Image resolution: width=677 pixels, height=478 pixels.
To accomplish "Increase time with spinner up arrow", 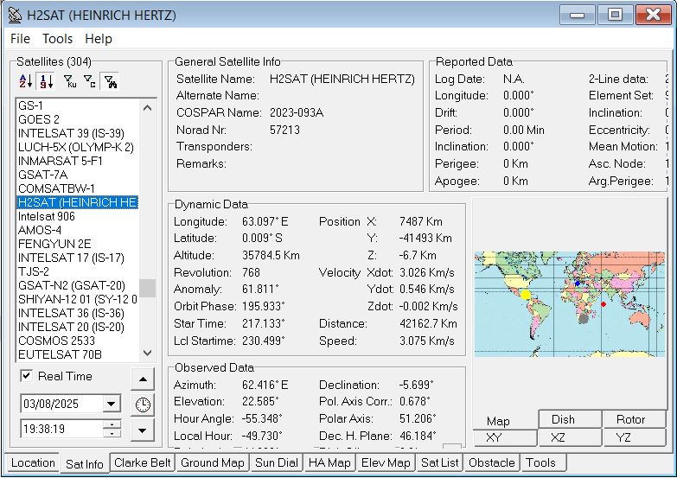I will click(x=112, y=424).
